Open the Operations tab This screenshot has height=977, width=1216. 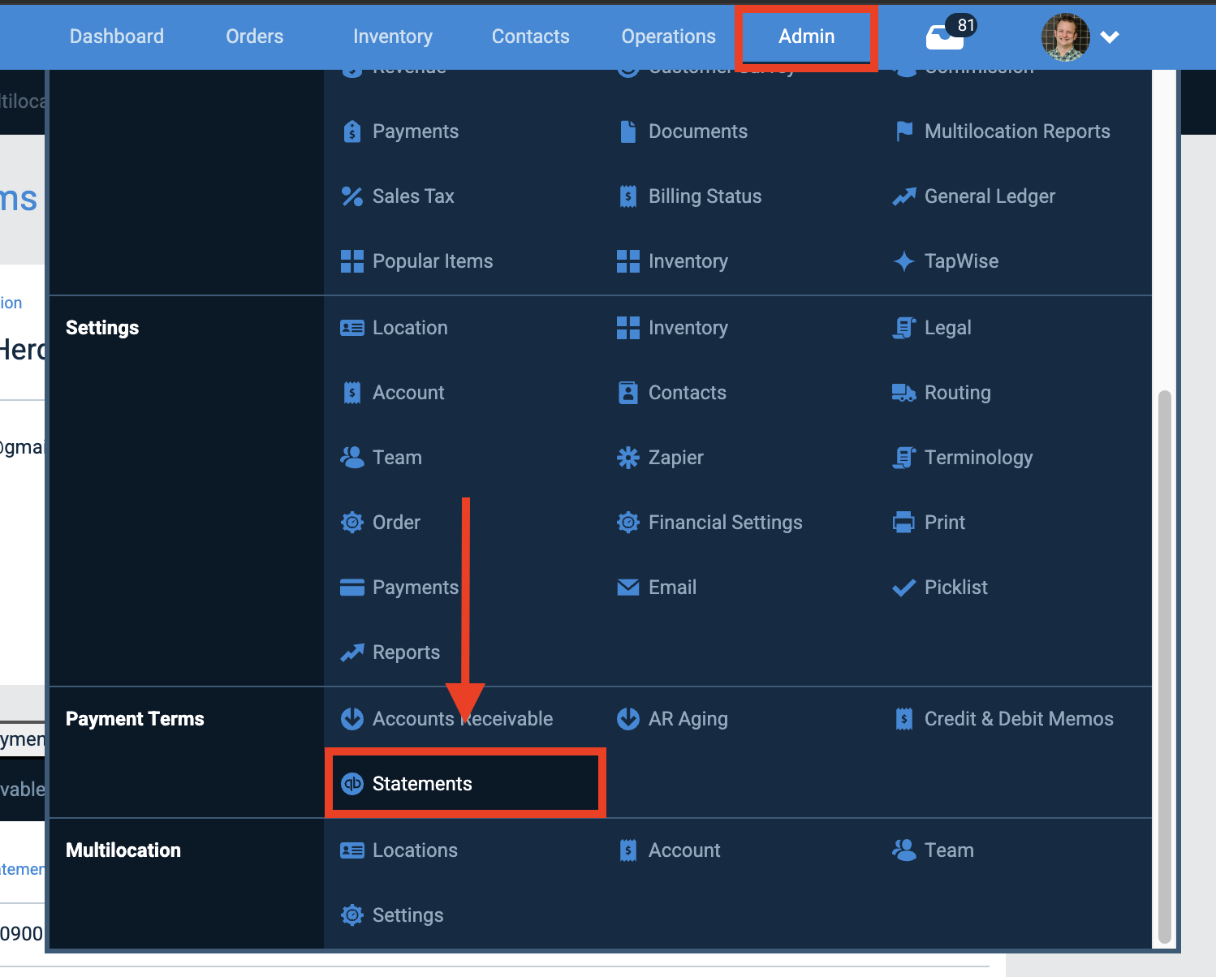(669, 37)
